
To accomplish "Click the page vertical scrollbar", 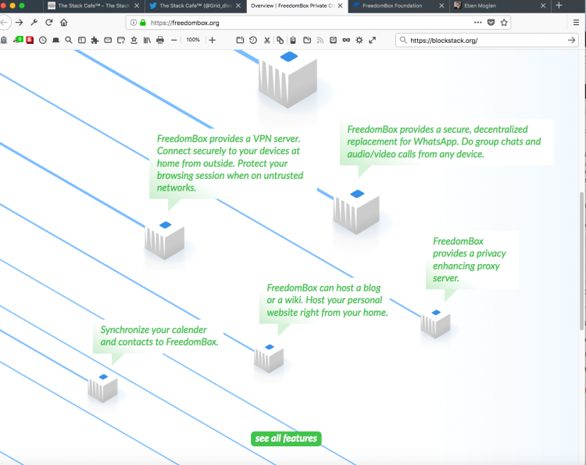I will tap(581, 260).
